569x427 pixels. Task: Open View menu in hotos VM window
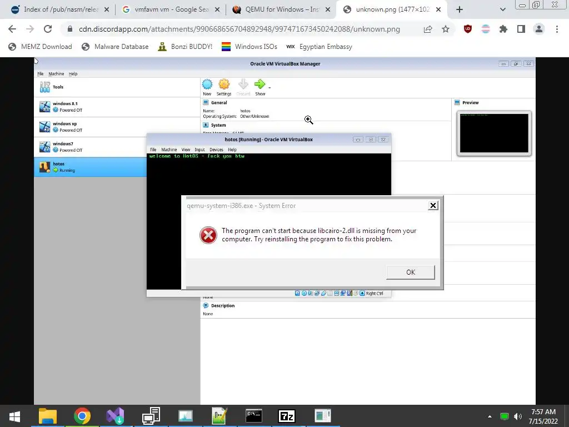click(186, 150)
